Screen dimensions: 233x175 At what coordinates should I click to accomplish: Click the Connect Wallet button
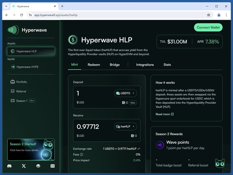208,27
